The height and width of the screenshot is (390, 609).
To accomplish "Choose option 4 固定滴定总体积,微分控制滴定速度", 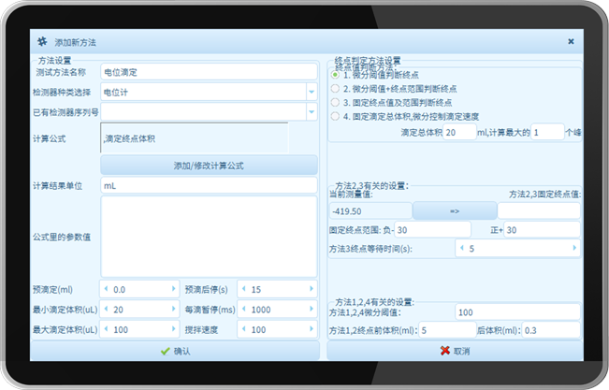I will click(x=336, y=116).
